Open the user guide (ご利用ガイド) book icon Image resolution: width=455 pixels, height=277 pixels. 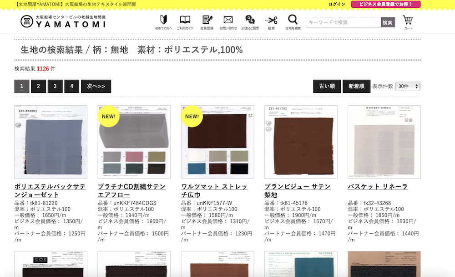185,22
